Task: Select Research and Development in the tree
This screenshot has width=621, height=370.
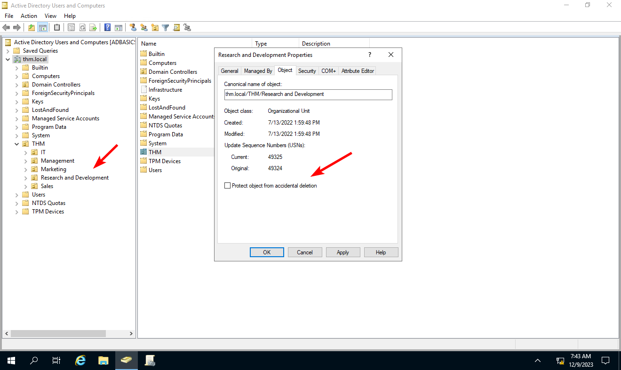Action: [x=75, y=178]
